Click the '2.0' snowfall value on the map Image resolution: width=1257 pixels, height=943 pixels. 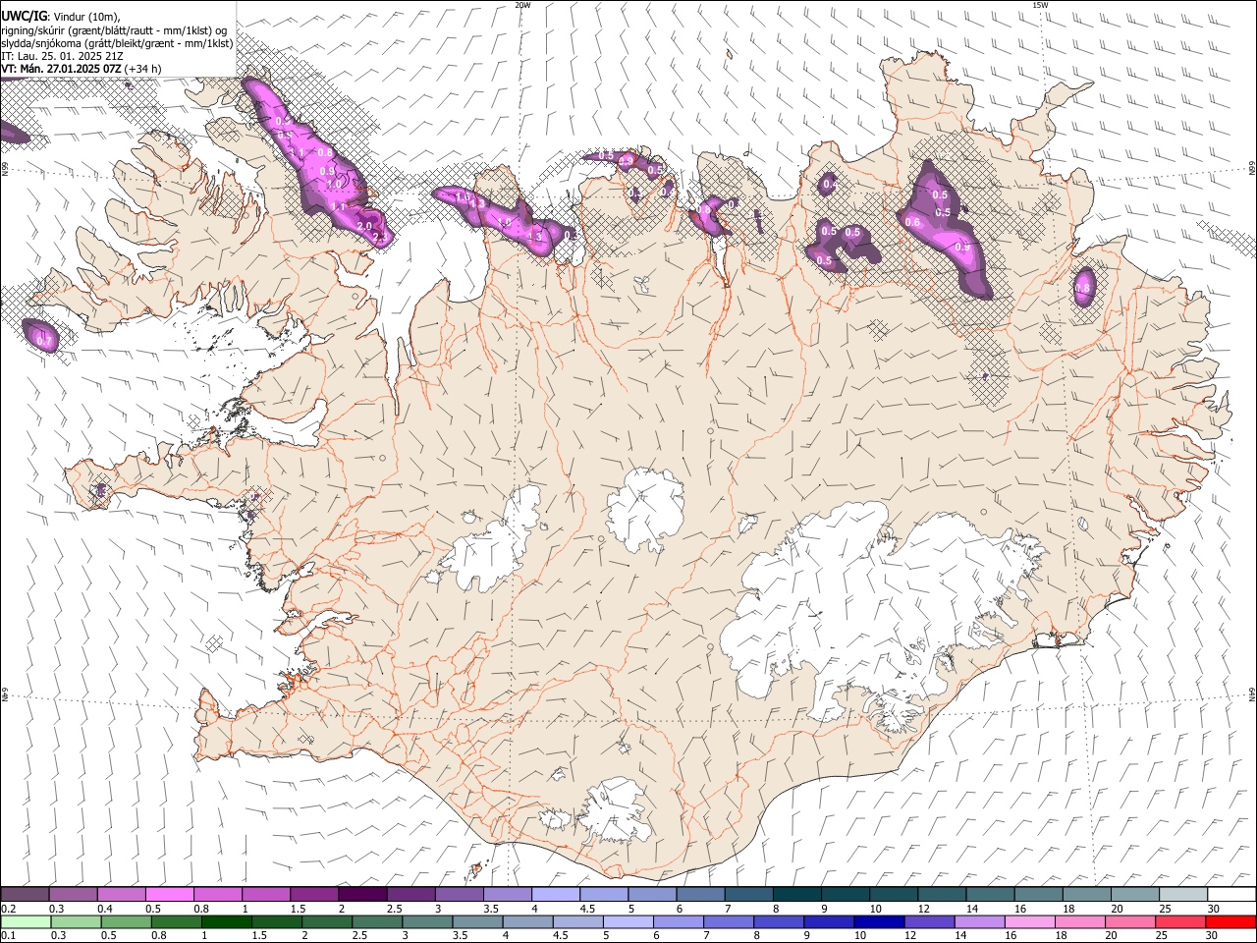click(364, 226)
